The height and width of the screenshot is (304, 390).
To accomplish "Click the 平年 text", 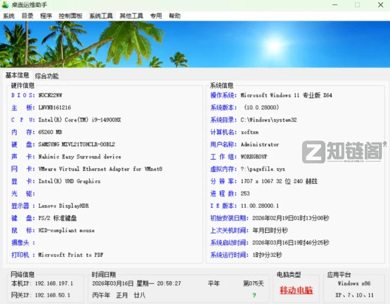I will 213,283.
